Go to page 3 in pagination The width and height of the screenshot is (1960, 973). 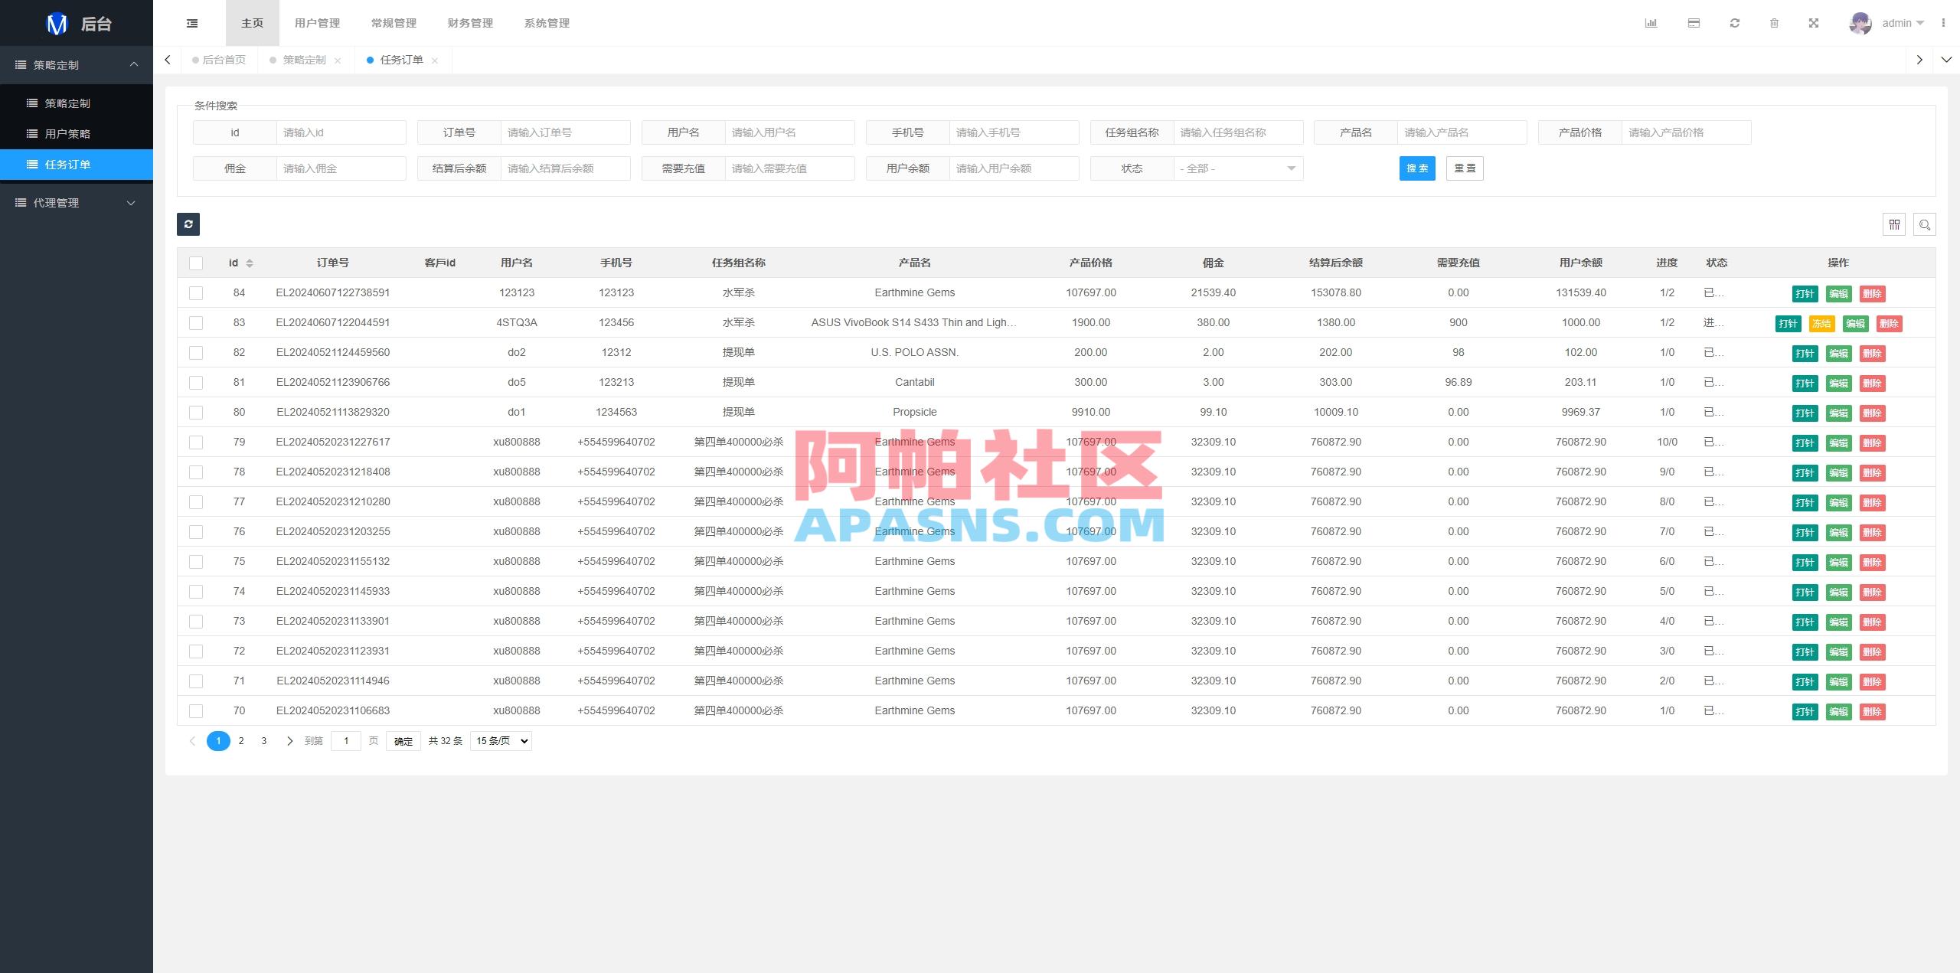tap(263, 740)
